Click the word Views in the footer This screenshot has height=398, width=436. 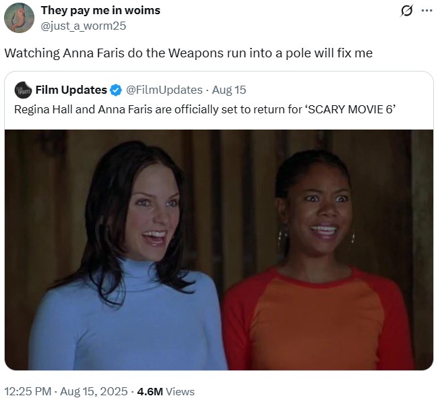pyautogui.click(x=180, y=391)
